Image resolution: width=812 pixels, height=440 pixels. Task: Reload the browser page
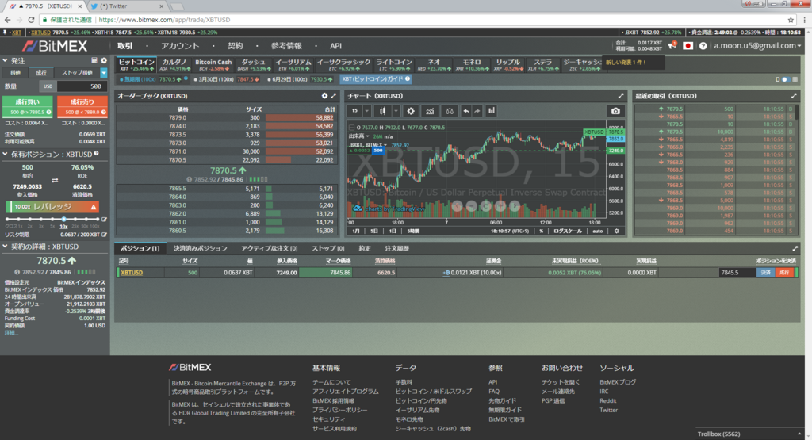point(31,20)
